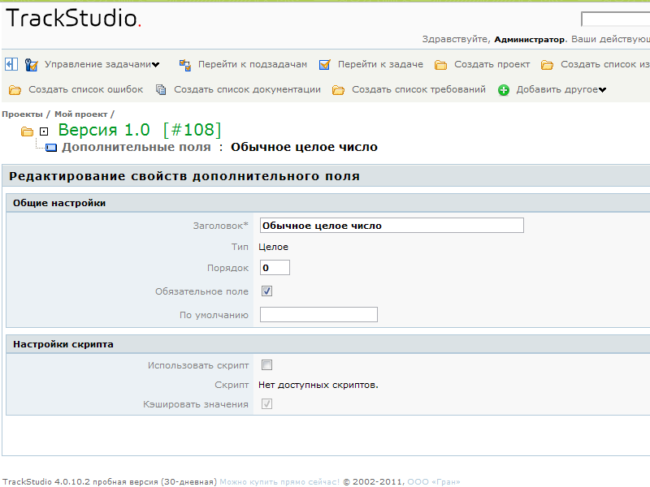This screenshot has height=487, width=650.
Task: Open the Управление задачами dropdown menu
Action: click(x=155, y=65)
